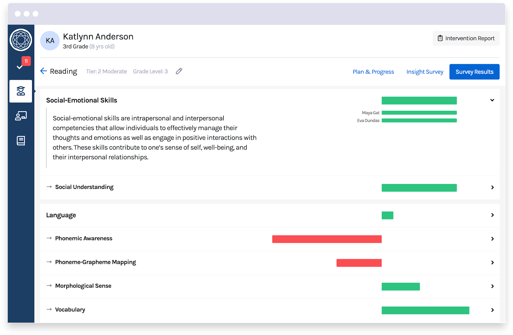Switch to the Plan & Progress tab

[x=373, y=72]
